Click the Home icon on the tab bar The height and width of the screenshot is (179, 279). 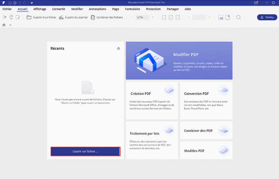pyautogui.click(x=4, y=25)
